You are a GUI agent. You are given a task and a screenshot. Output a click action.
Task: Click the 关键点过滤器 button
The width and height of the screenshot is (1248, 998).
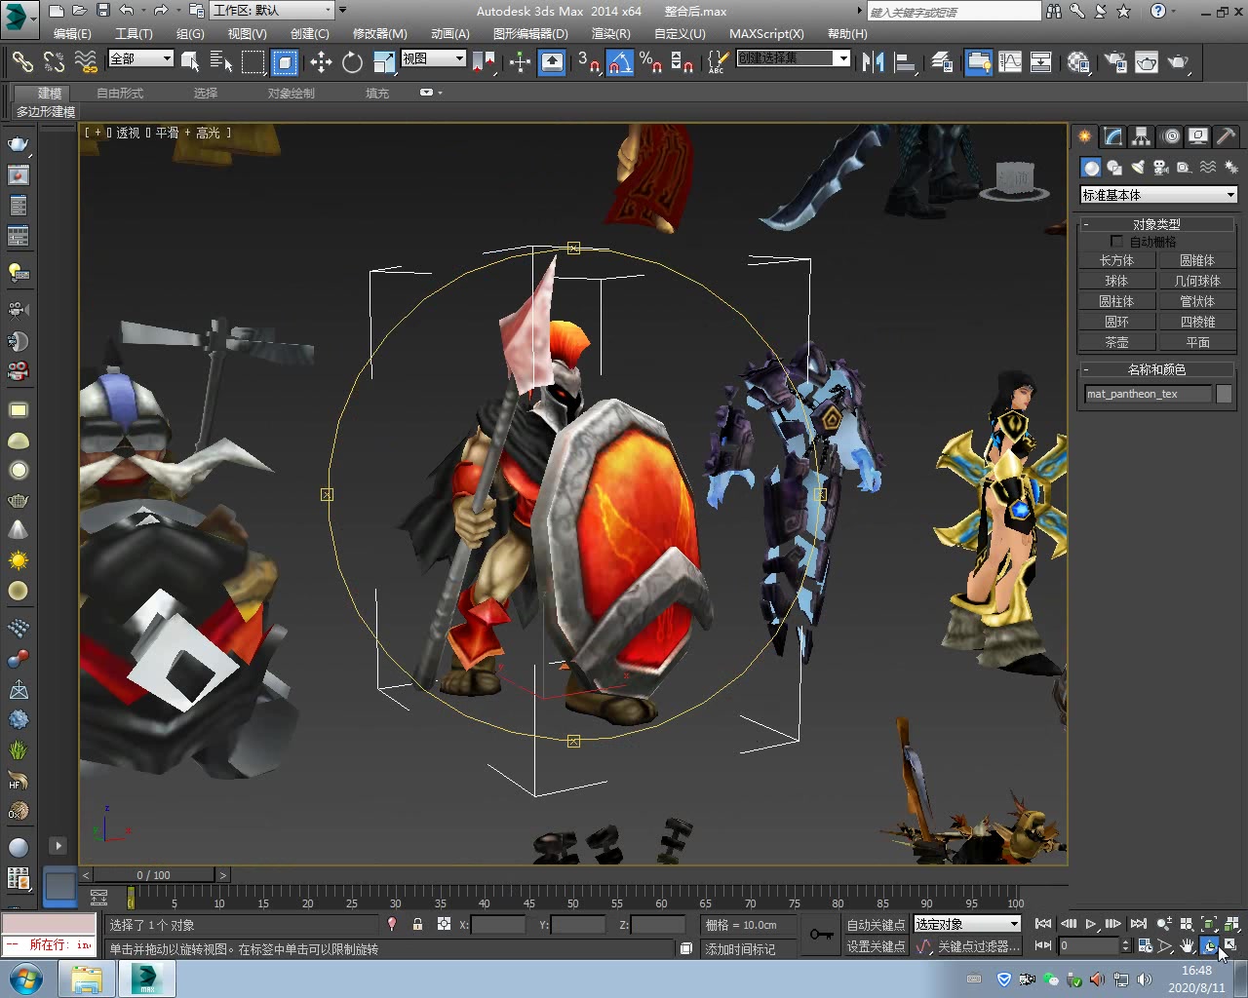tap(978, 945)
